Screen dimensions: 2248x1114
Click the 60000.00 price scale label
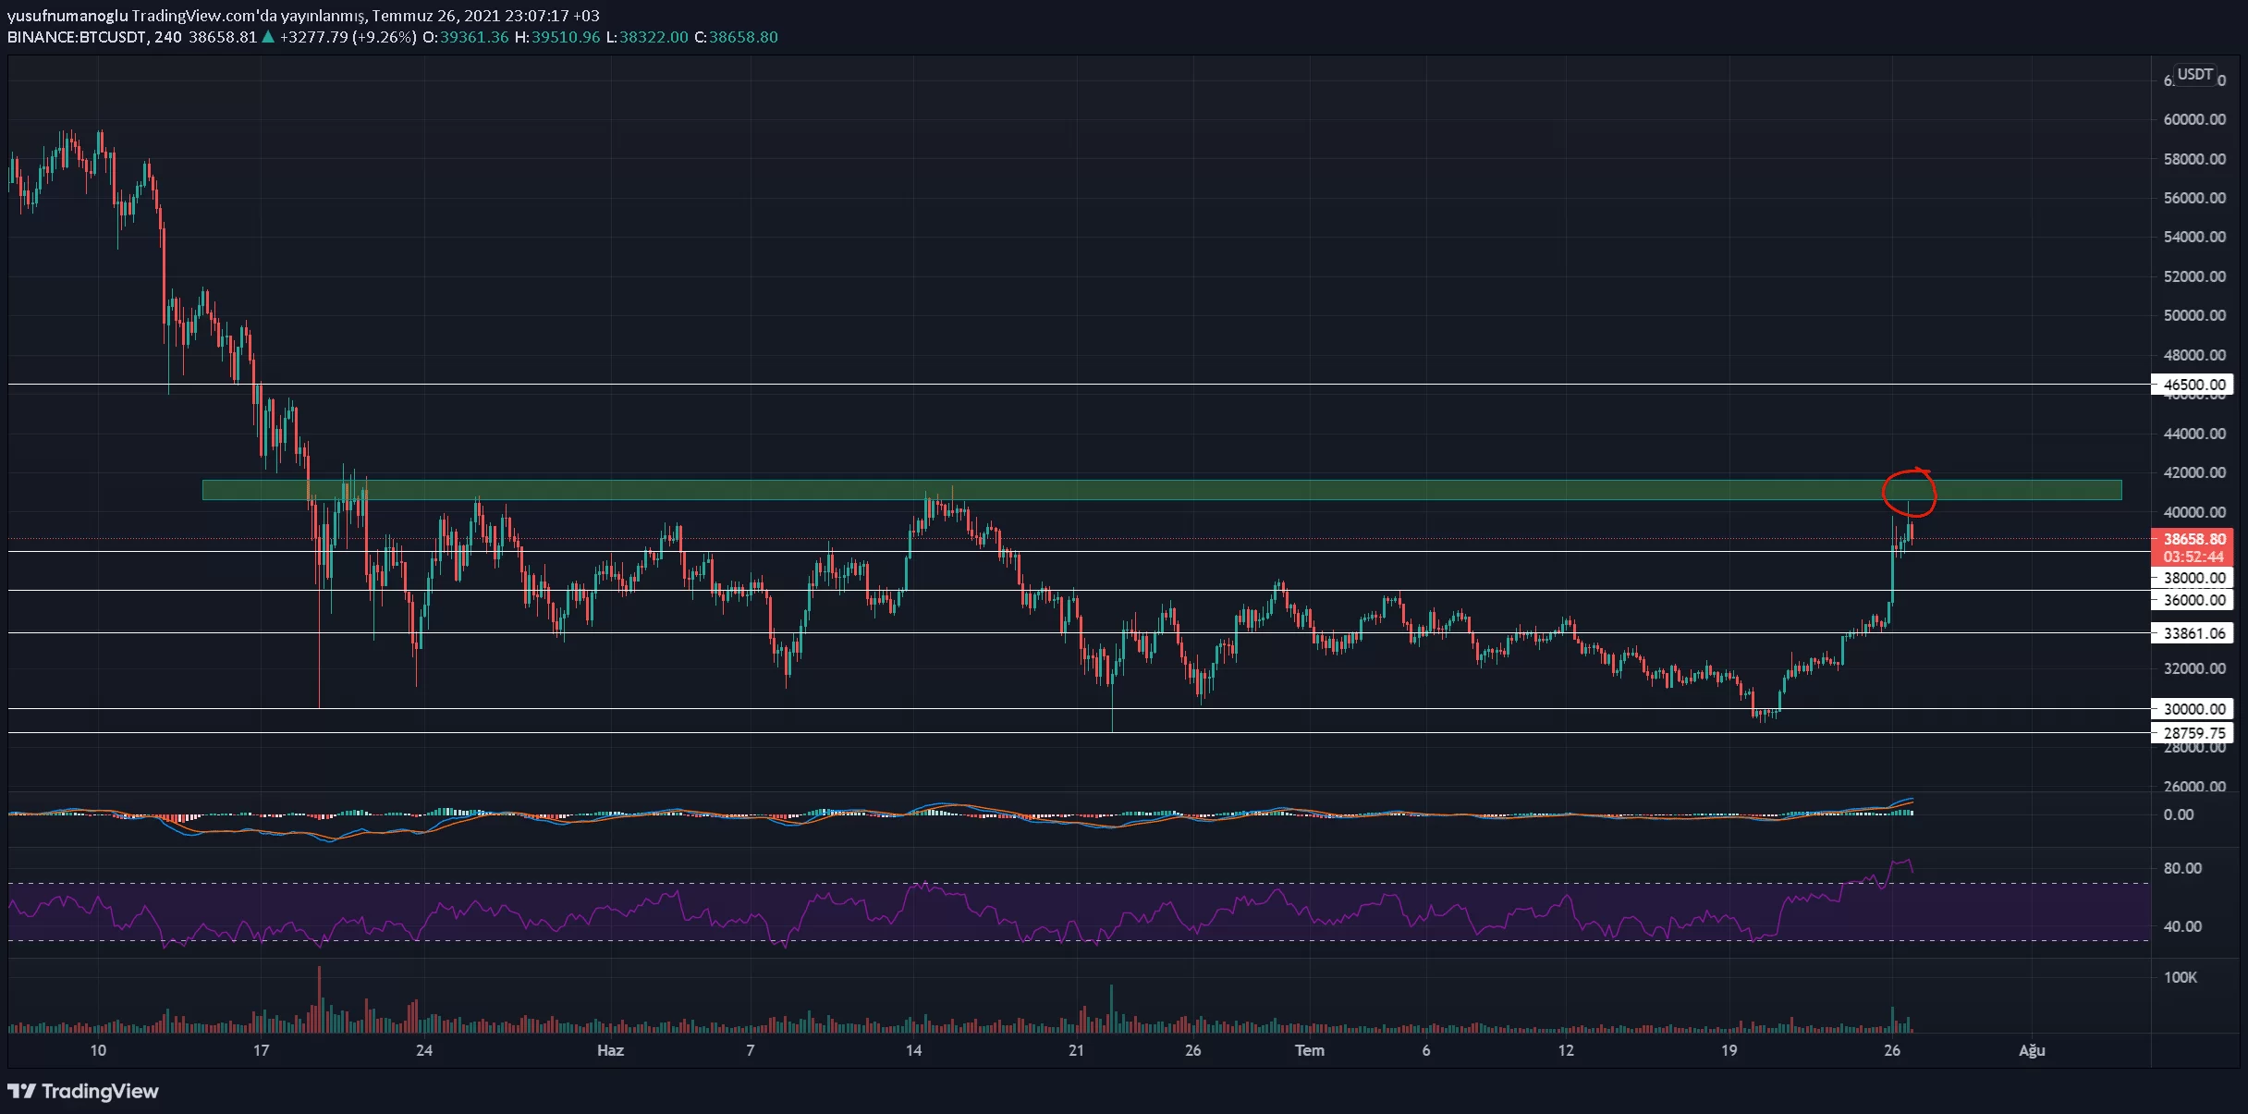click(x=2193, y=119)
